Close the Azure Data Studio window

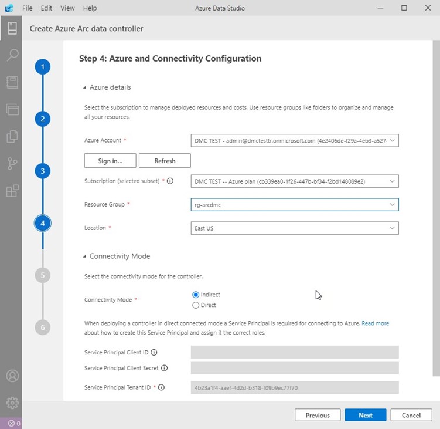coord(428,8)
